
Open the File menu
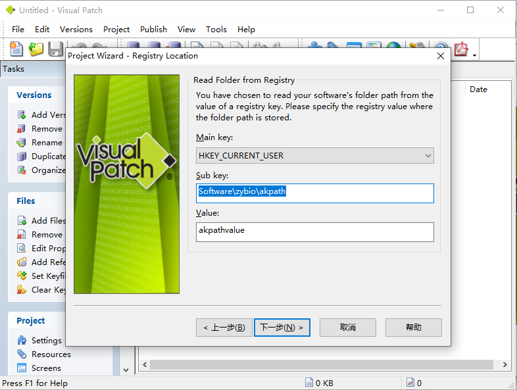point(18,30)
